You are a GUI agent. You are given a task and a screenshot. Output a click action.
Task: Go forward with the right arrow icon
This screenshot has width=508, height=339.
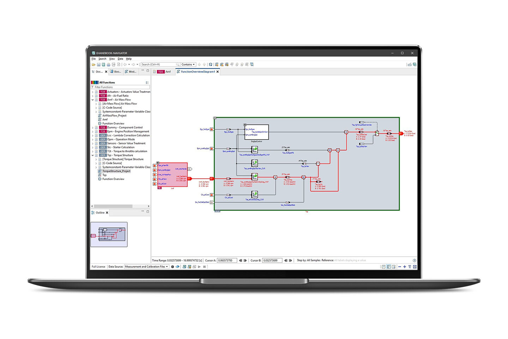[x=133, y=65]
